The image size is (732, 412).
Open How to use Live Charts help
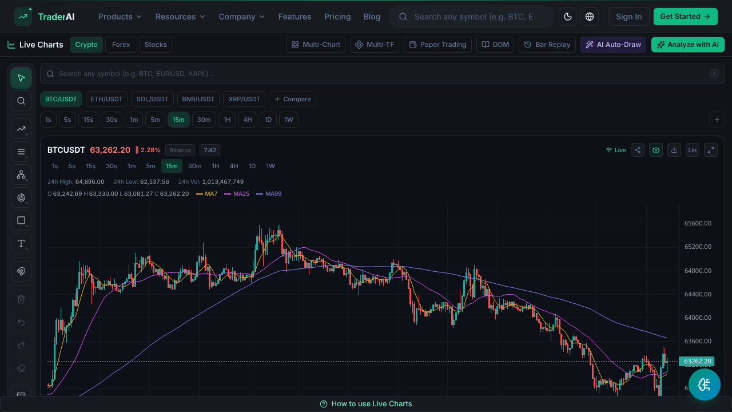tap(366, 404)
